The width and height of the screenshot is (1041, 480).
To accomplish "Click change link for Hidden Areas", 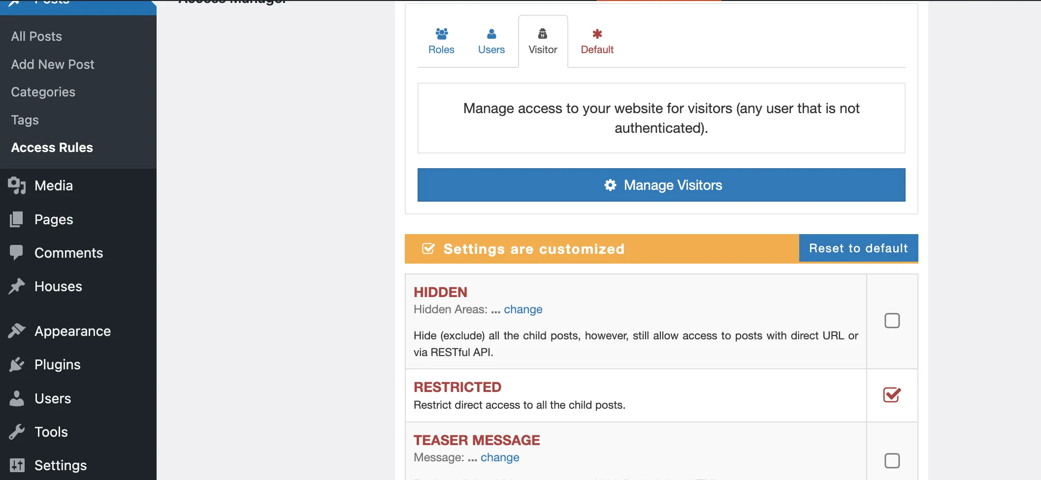I will pyautogui.click(x=523, y=309).
